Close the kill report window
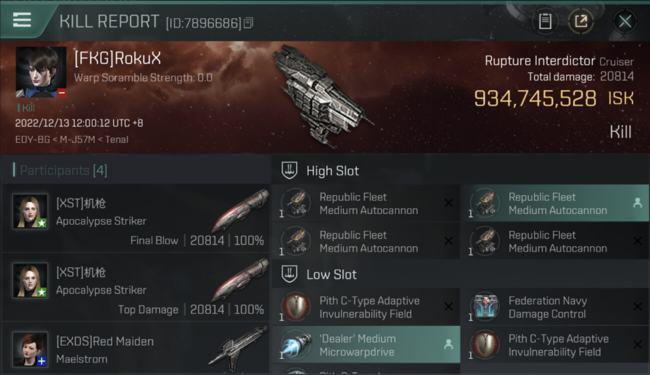The width and height of the screenshot is (650, 375). click(624, 21)
